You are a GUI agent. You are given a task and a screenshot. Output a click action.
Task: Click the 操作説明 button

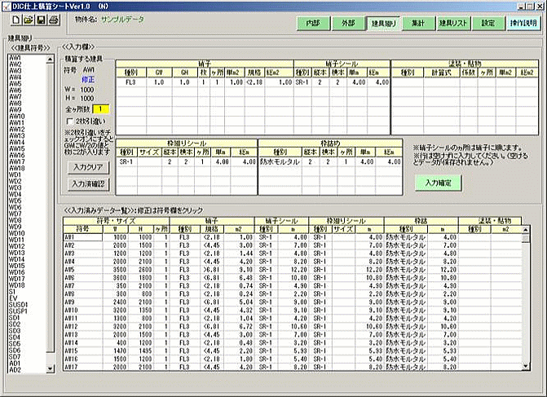tap(522, 24)
